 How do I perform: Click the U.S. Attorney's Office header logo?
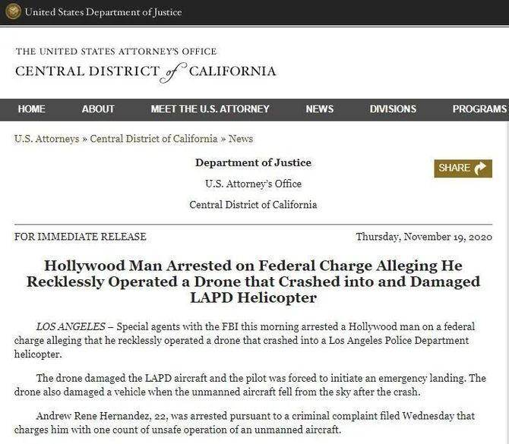(x=146, y=64)
